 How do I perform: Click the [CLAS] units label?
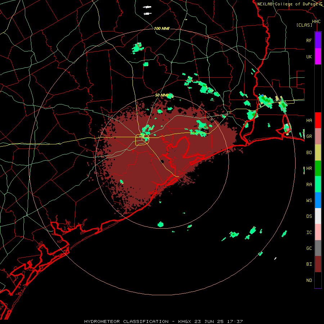click(x=304, y=25)
